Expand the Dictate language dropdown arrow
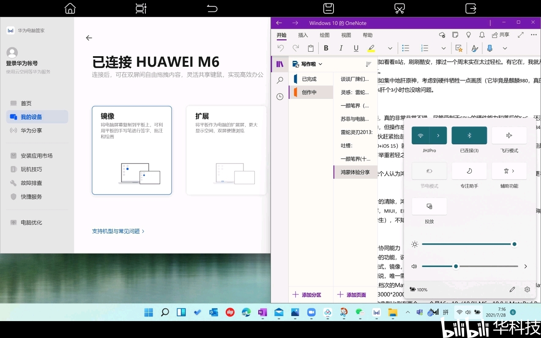This screenshot has height=338, width=541. [505, 49]
